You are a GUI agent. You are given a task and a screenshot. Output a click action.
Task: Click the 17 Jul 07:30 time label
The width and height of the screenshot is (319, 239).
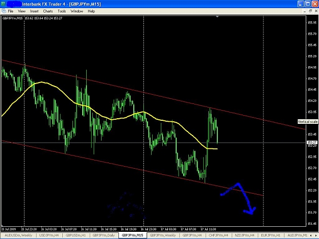(188, 229)
